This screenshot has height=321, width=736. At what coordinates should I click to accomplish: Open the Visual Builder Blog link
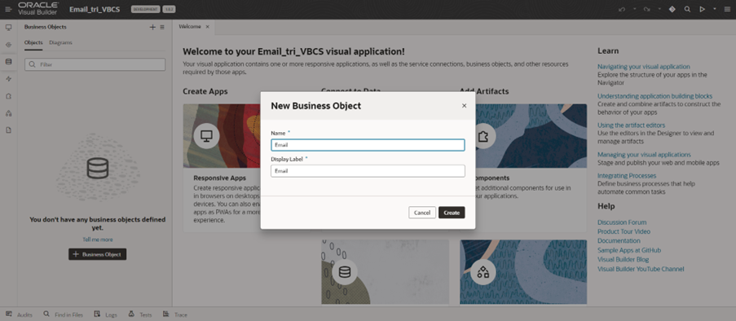624,260
